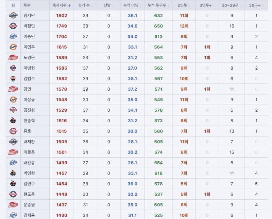Click the Dinos team logo beside 배재환
272x219 pixels.
pyautogui.click(x=13, y=142)
